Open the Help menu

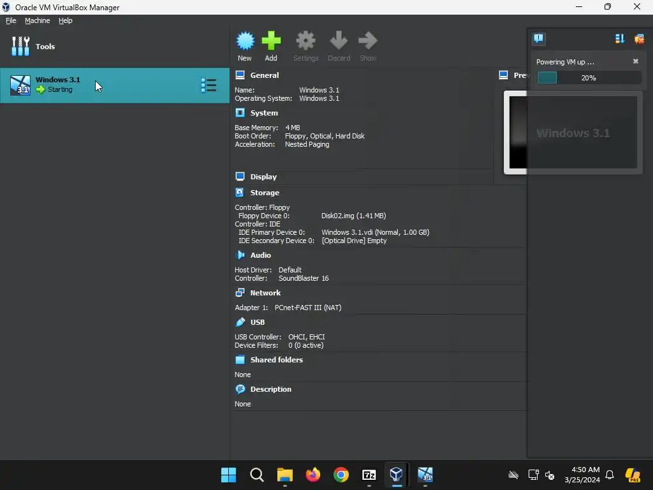[66, 20]
